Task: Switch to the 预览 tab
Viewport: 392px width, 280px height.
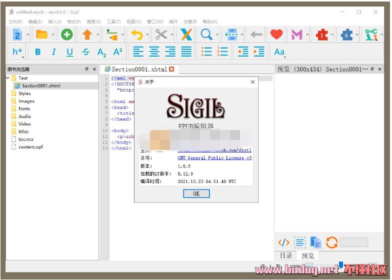Action: [308, 255]
